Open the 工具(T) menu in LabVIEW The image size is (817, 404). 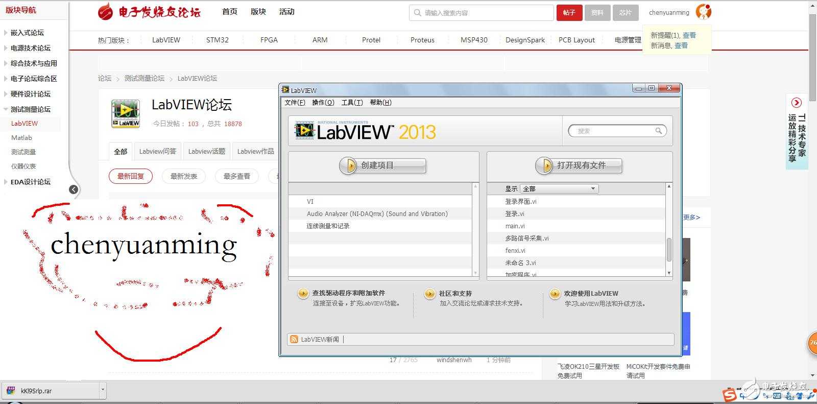352,103
